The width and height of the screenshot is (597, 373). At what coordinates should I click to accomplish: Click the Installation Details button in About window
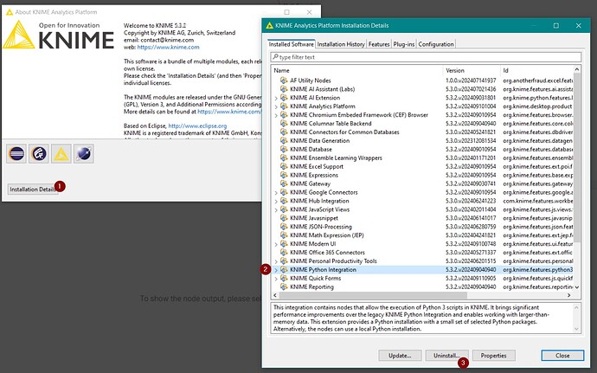point(33,190)
